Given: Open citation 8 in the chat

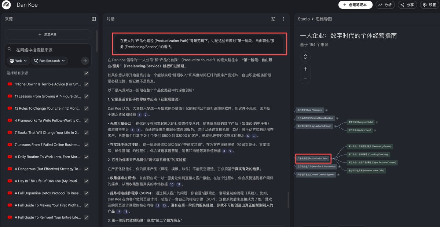Looking at the screenshot, I should (224, 151).
